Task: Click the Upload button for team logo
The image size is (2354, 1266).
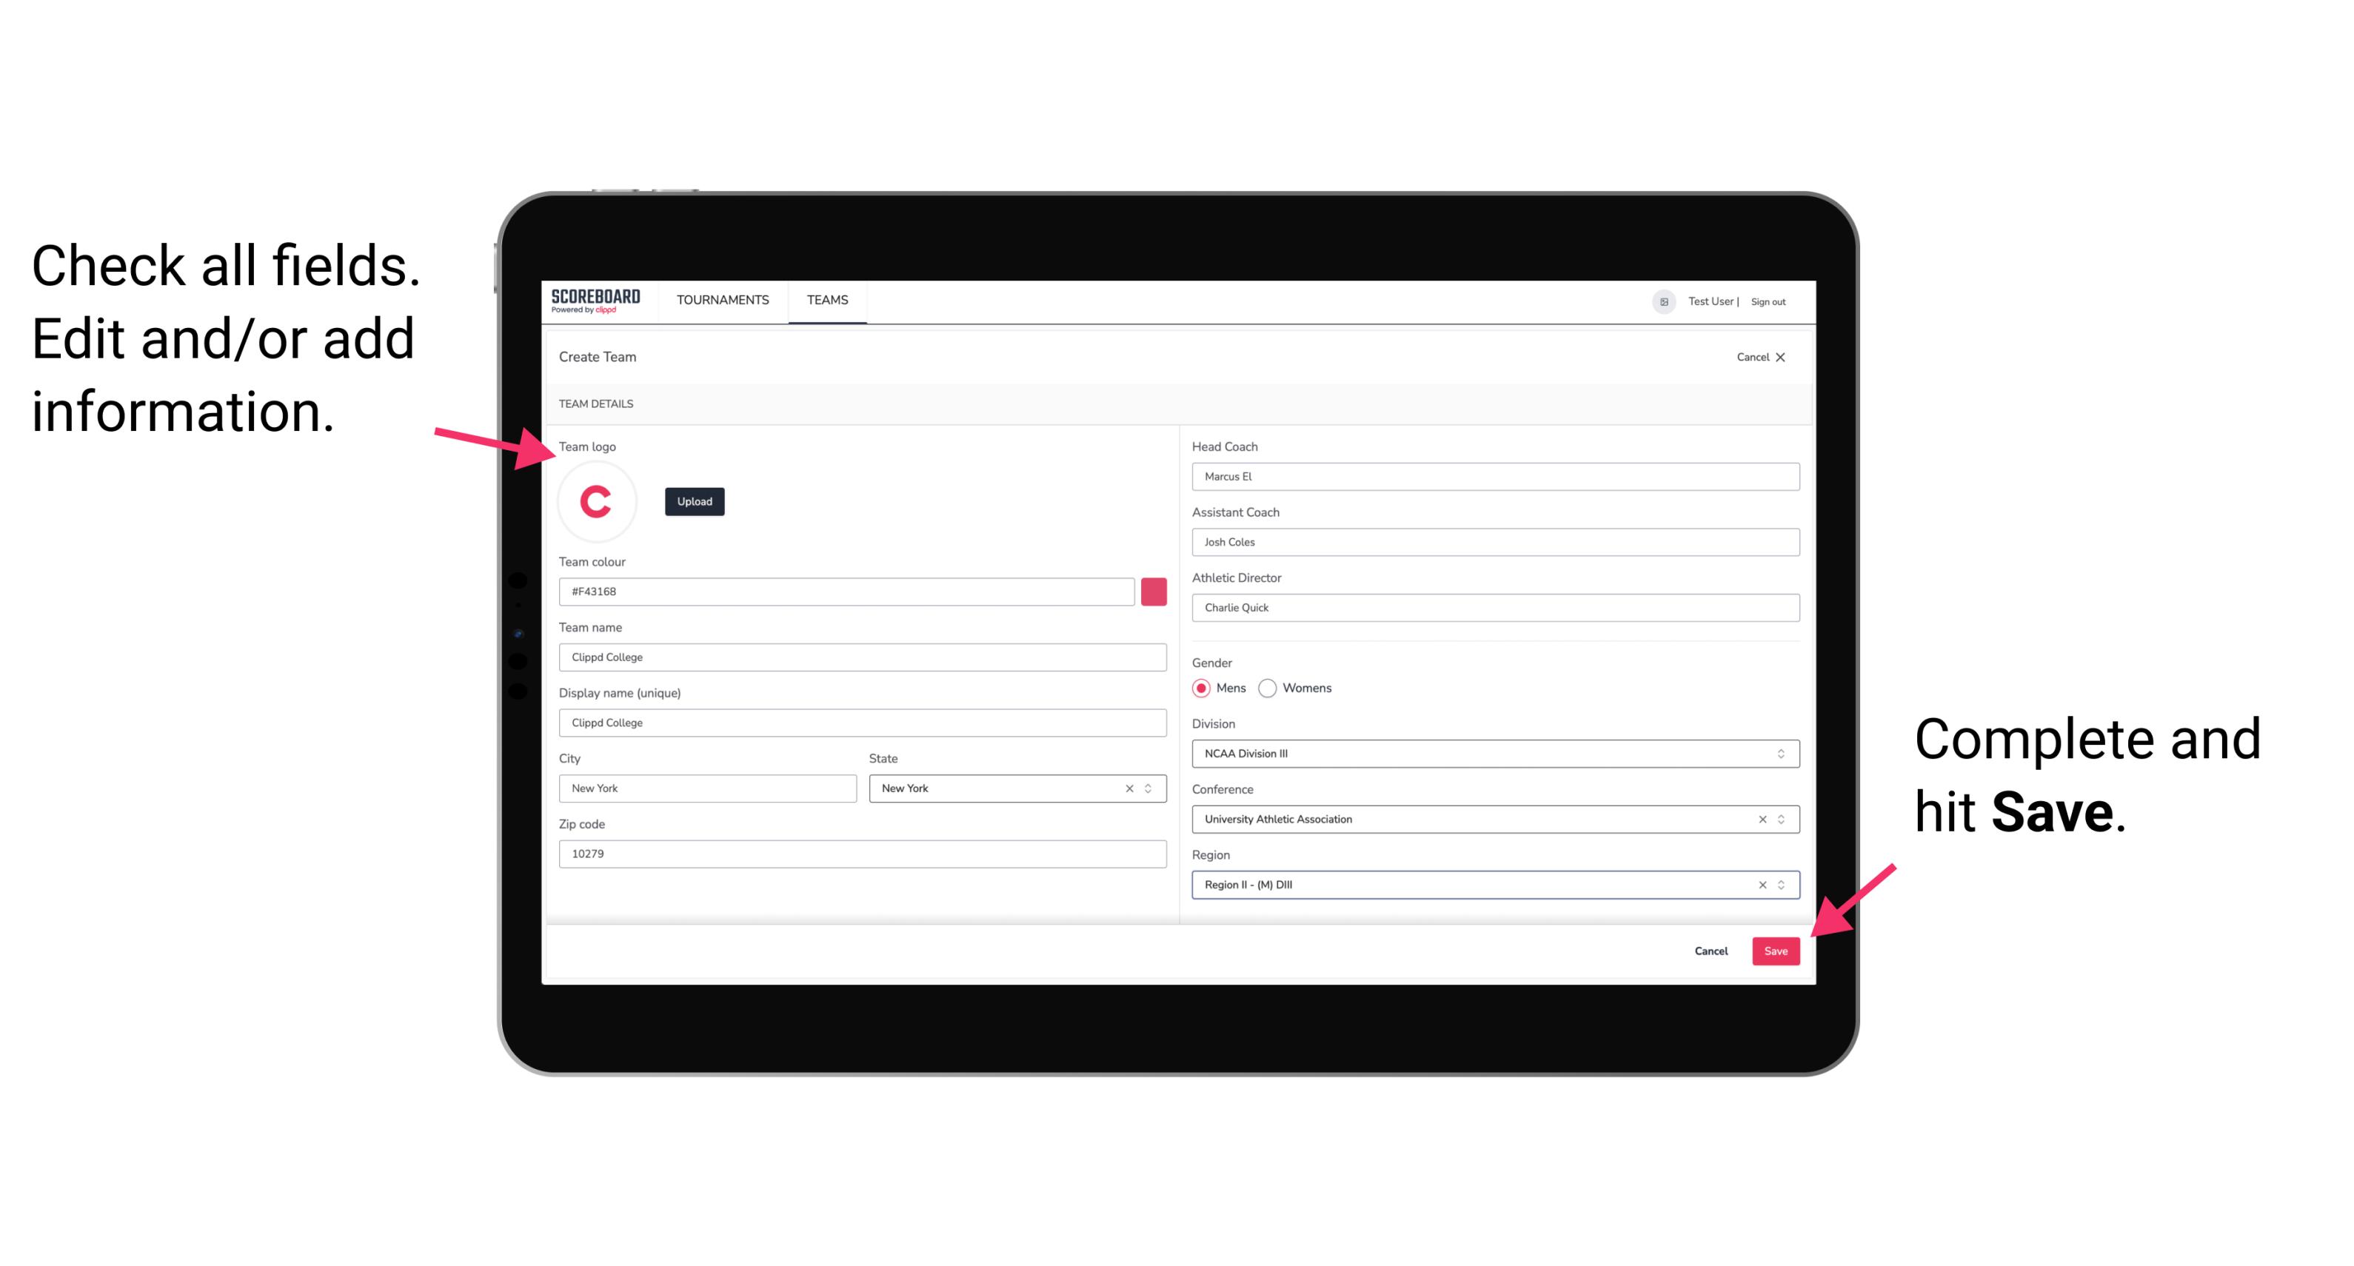Action: coord(694,500)
